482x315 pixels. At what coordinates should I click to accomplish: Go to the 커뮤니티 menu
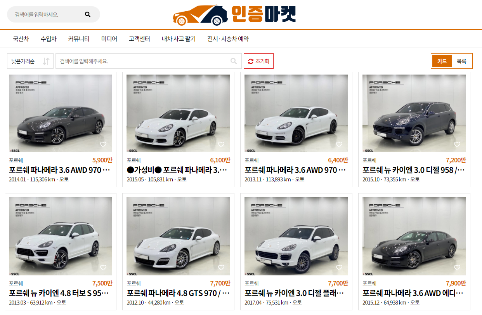coord(79,39)
